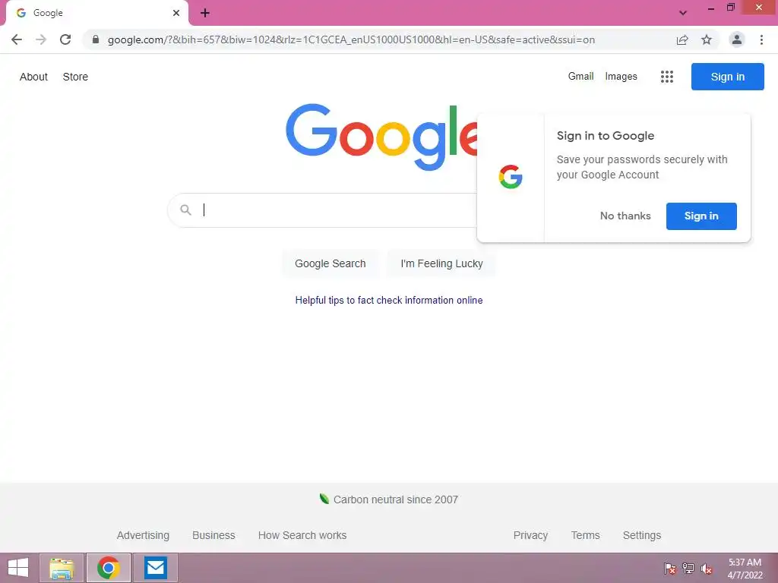Open the Google apps grid
Viewport: 778px width, 583px height.
[x=667, y=77]
